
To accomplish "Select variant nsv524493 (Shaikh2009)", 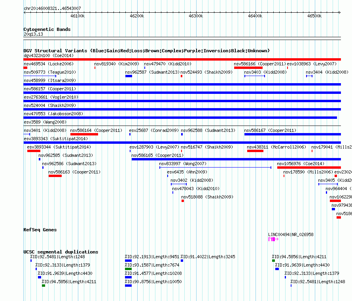I will [x=206, y=72].
